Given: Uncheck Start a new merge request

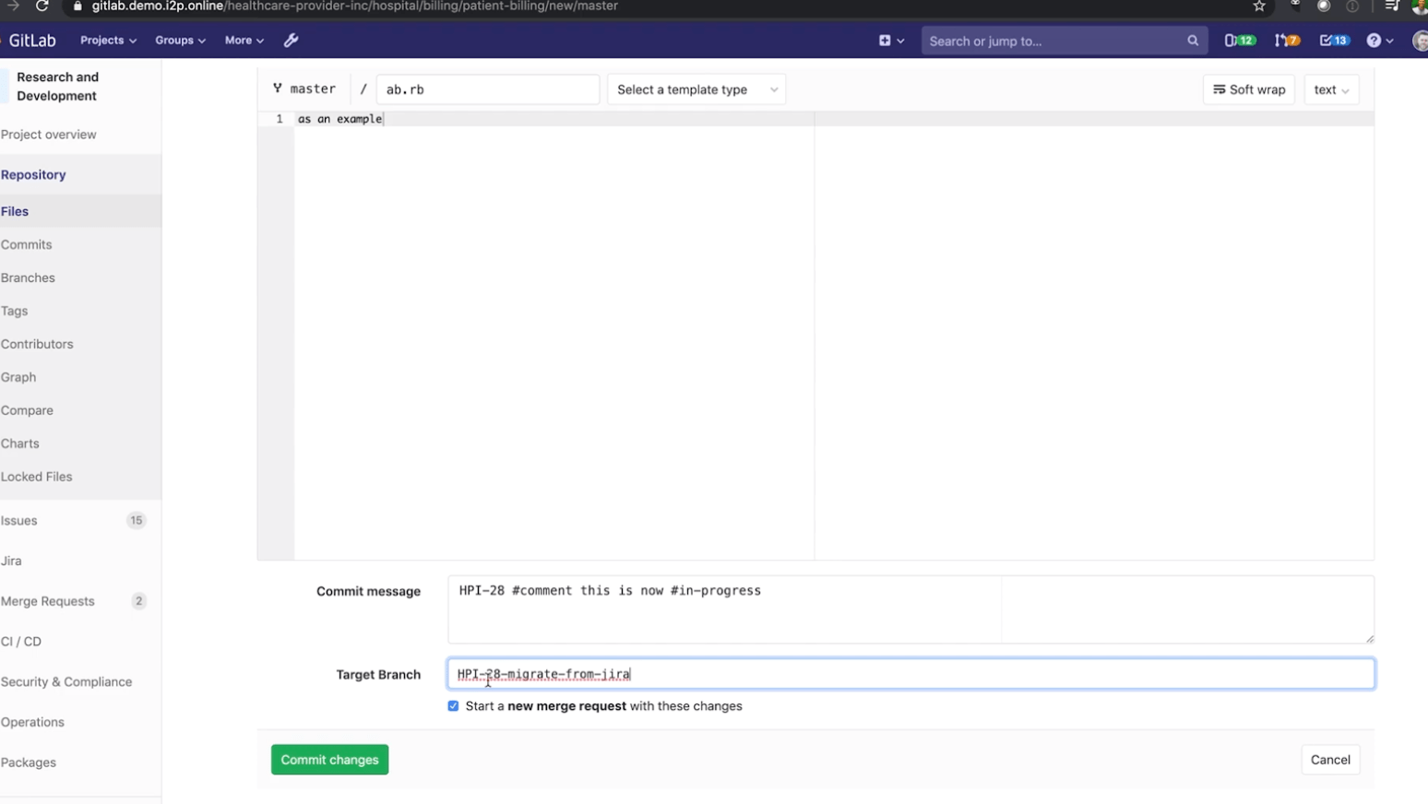Looking at the screenshot, I should tap(453, 705).
